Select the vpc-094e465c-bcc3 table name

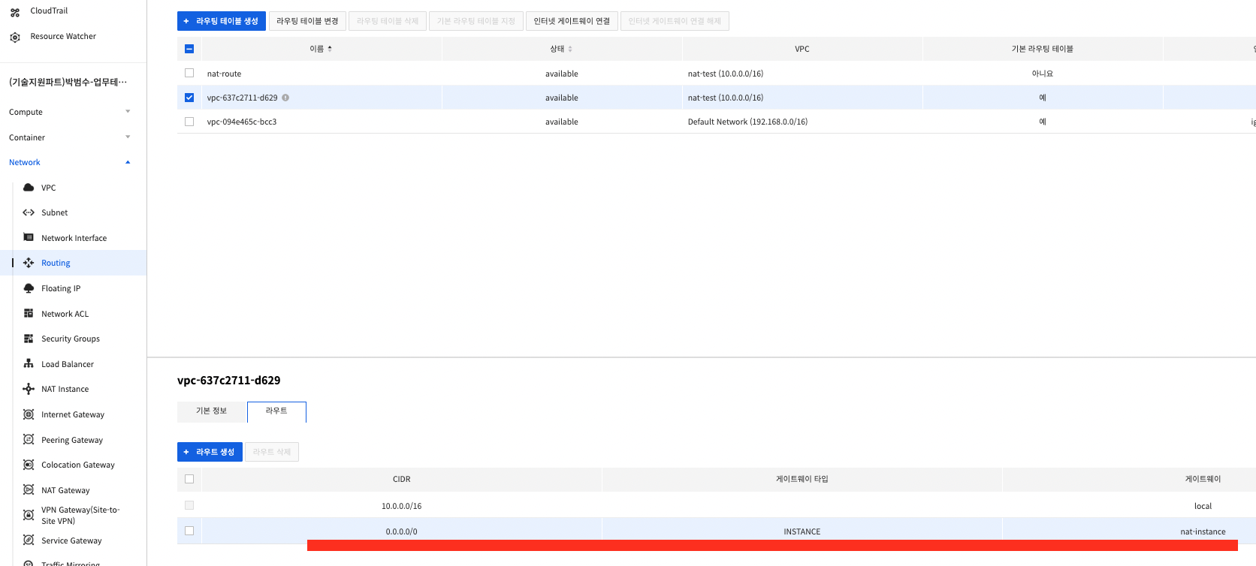click(242, 122)
